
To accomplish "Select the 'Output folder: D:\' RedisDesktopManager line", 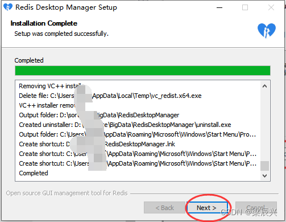I will [138, 115].
